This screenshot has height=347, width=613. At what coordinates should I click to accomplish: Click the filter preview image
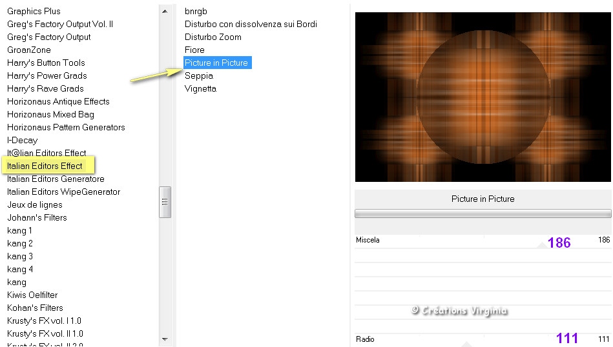click(483, 97)
